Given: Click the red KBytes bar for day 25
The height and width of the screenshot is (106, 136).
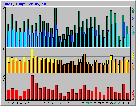Looking at the screenshot, I should coord(104,97).
